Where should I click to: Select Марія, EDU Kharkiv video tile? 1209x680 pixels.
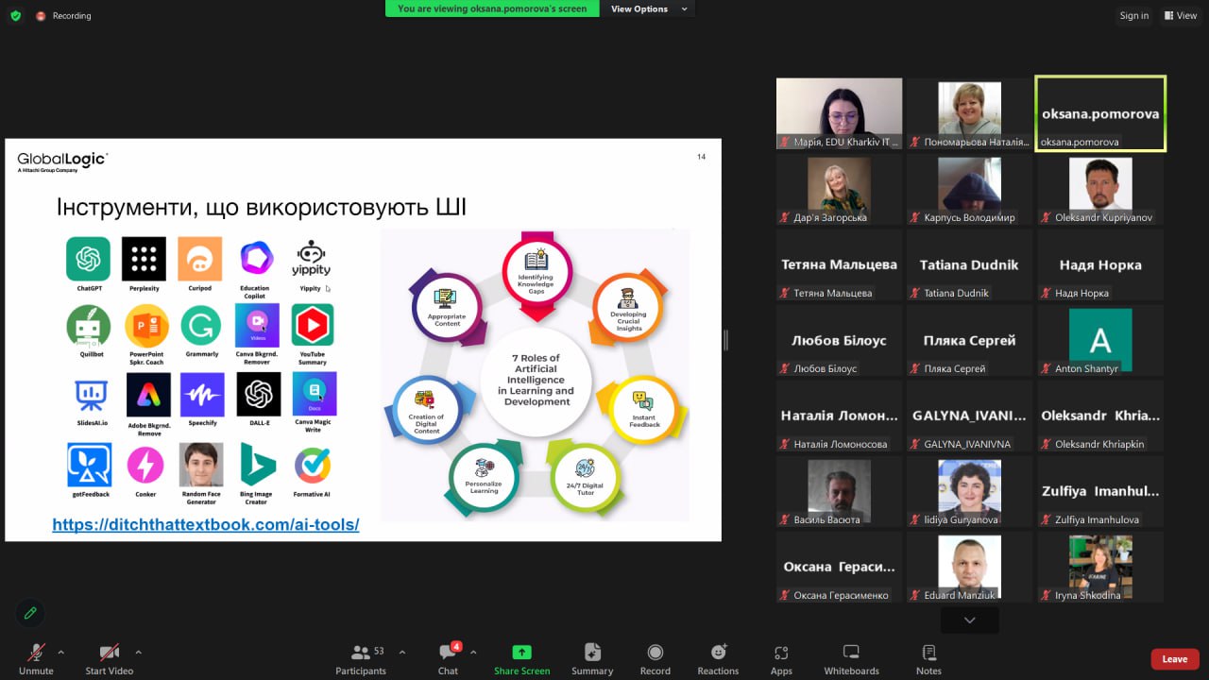(839, 113)
